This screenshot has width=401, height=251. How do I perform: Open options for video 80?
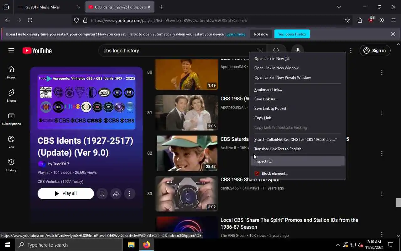click(382, 72)
